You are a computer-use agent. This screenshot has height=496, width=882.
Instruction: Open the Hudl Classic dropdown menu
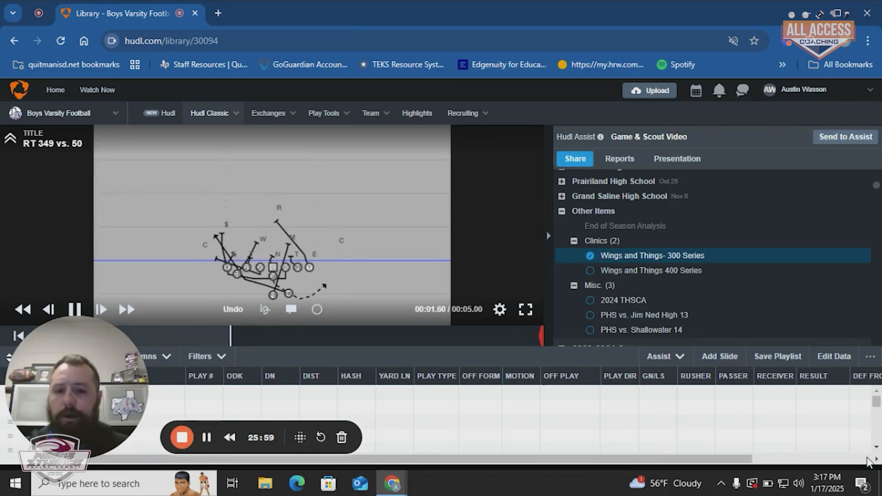[x=215, y=113]
